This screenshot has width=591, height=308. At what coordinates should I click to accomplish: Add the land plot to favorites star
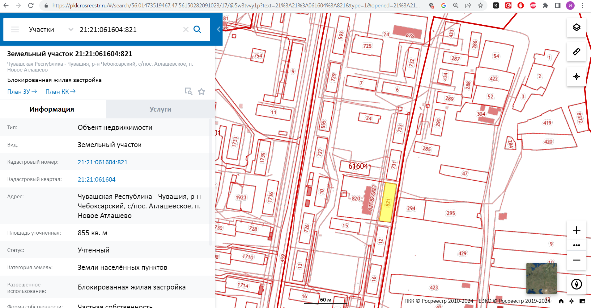tap(202, 92)
